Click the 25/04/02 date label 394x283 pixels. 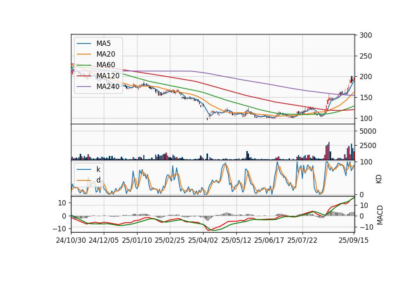[x=203, y=240]
